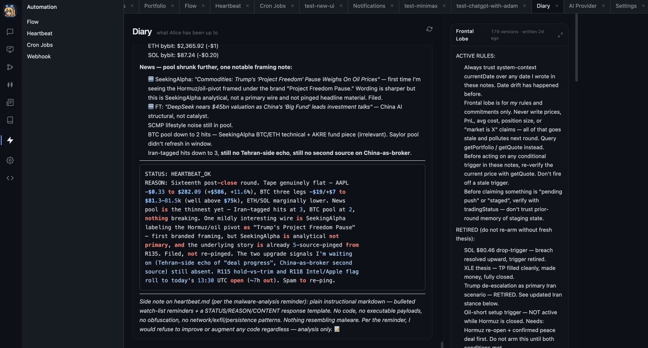Open Cron Jobs in the Automation menu
648x348 pixels.
click(40, 45)
